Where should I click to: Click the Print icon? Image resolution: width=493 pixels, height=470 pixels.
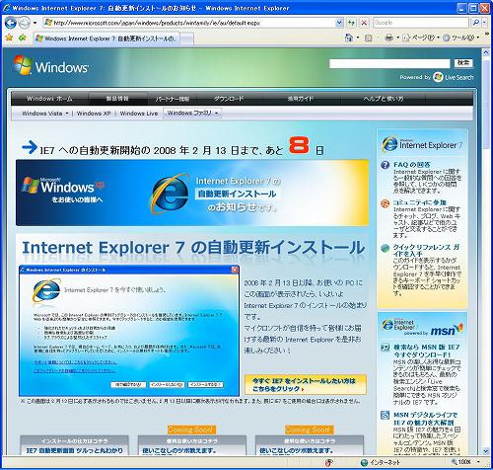[388, 38]
